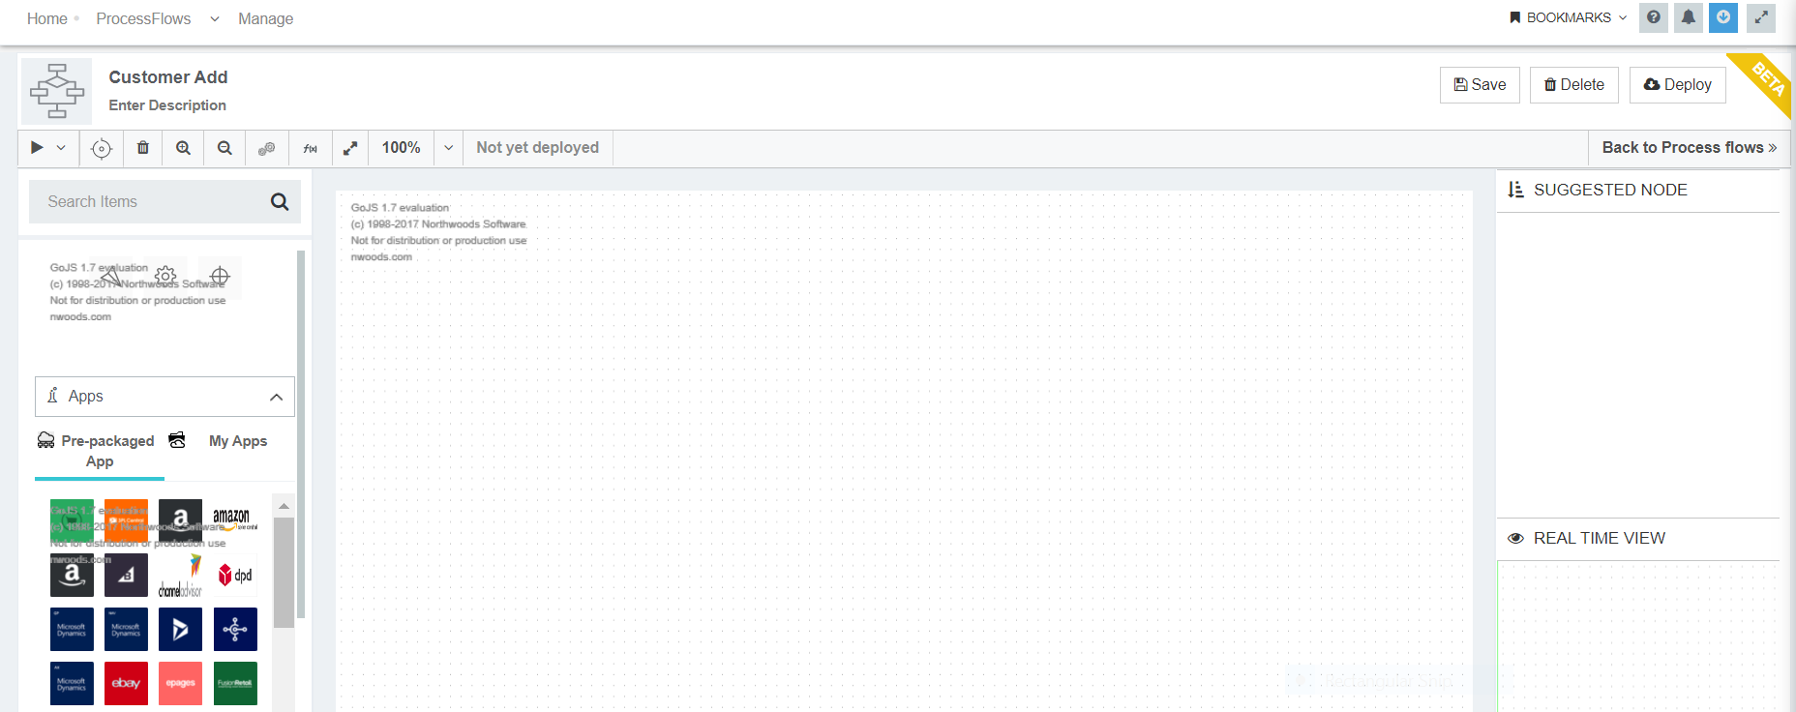This screenshot has height=712, width=1796.
Task: Select the crosshair palette node
Action: coord(220,277)
